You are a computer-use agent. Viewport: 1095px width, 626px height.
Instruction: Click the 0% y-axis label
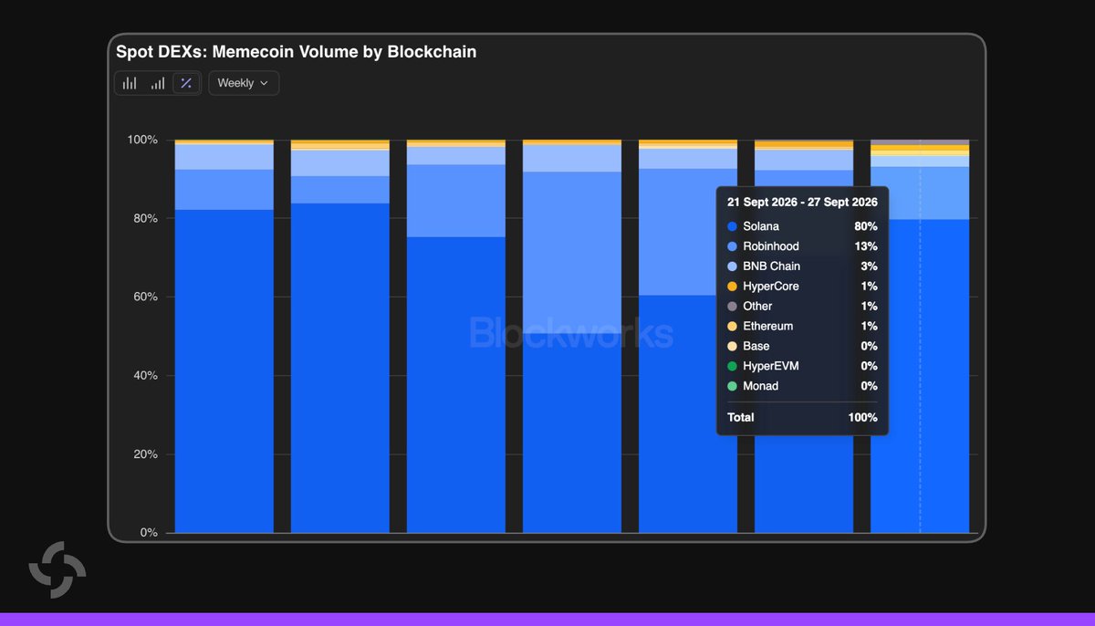149,533
